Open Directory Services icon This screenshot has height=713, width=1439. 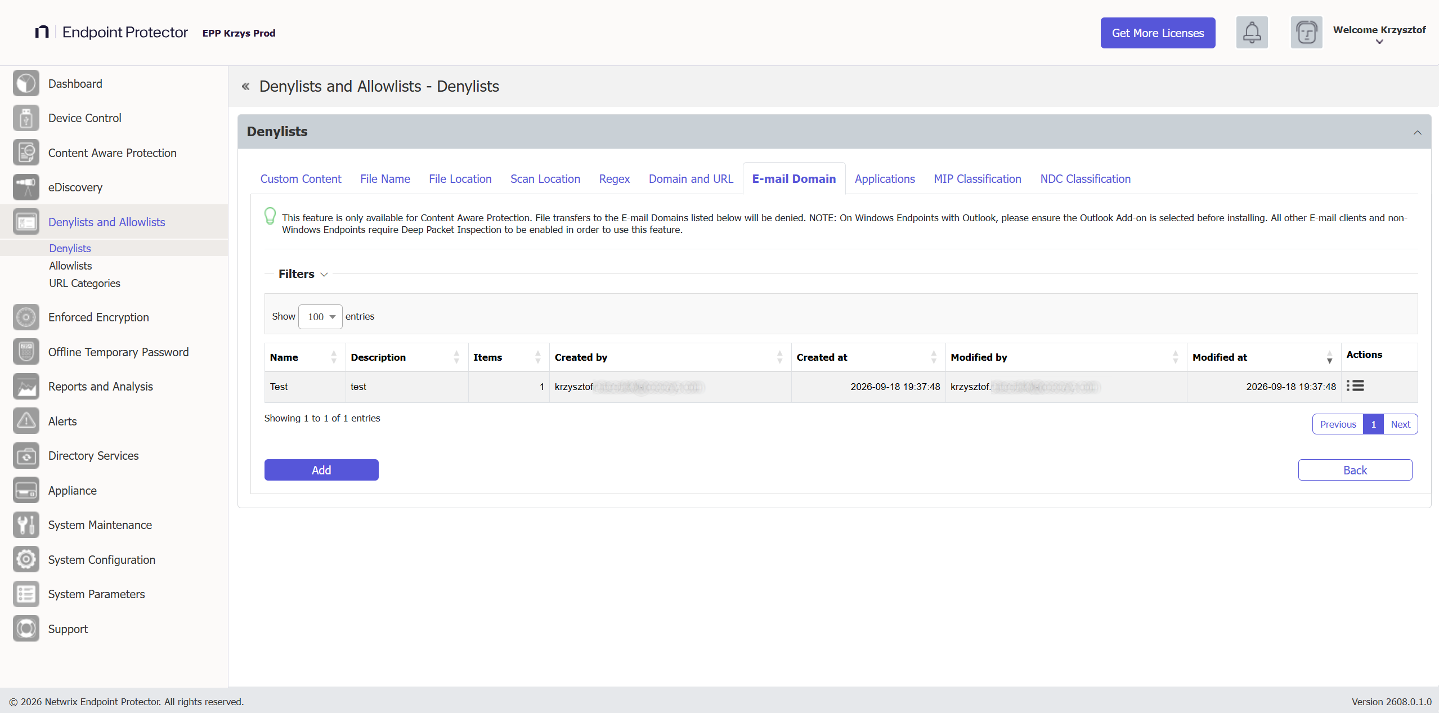tap(26, 456)
